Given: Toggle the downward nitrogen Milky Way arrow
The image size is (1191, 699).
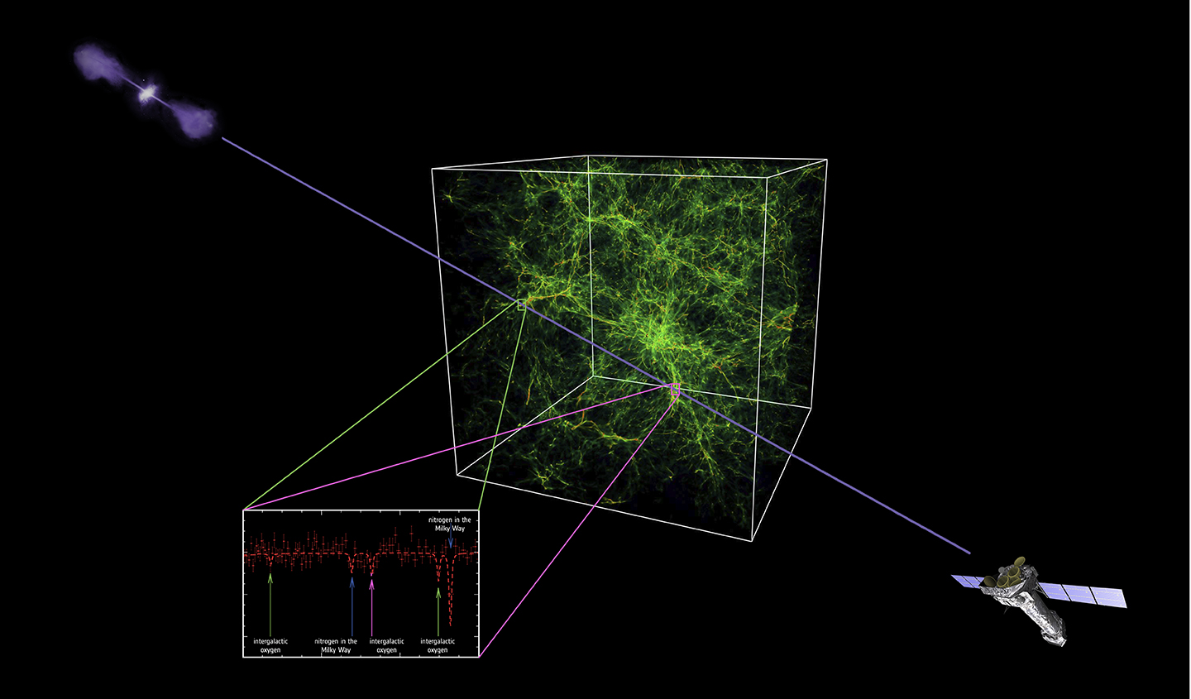Looking at the screenshot, I should point(451,538).
